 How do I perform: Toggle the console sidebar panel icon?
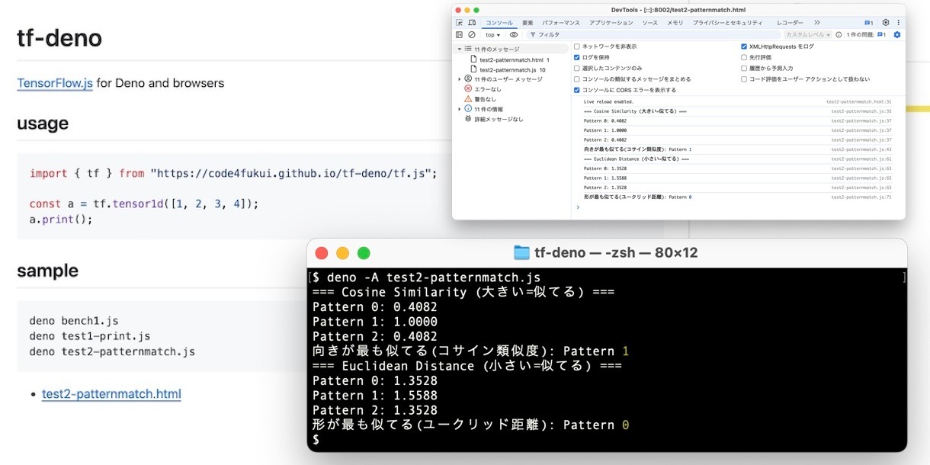[x=460, y=34]
